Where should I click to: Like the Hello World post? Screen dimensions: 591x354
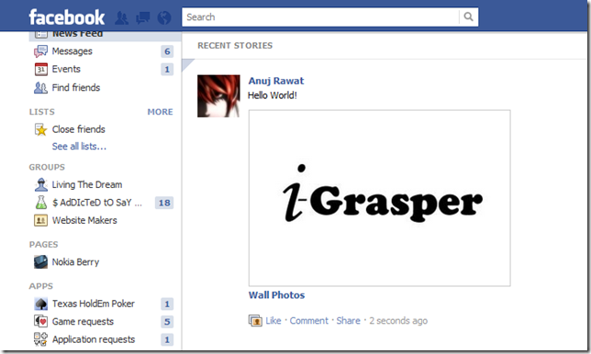(273, 321)
